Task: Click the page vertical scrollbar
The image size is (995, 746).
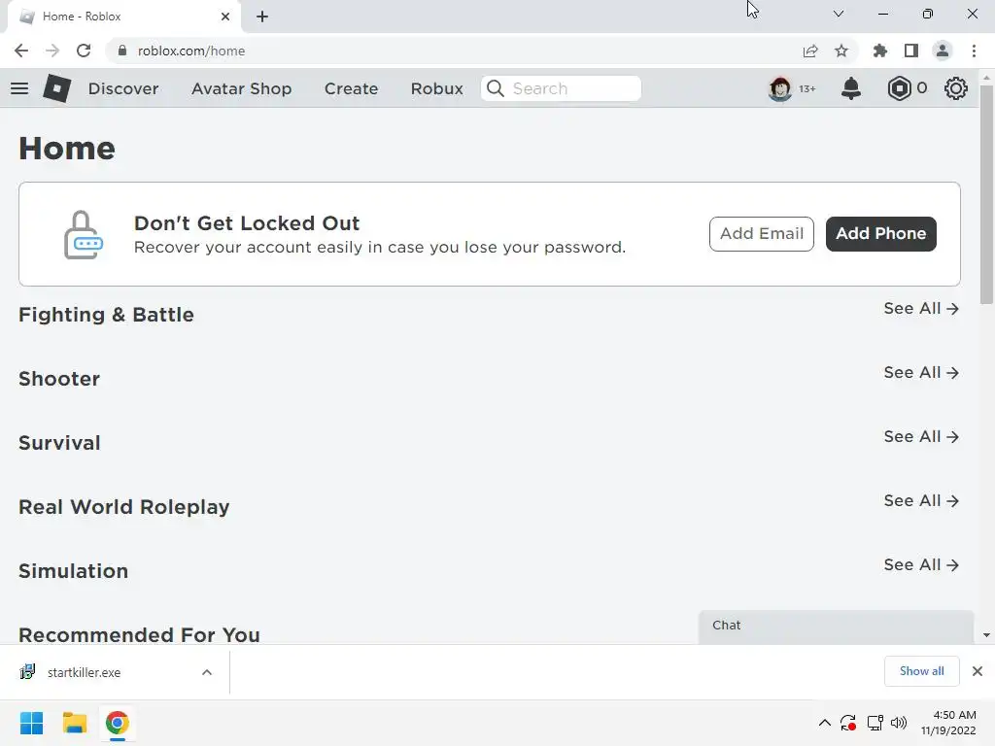Action: pyautogui.click(x=986, y=356)
